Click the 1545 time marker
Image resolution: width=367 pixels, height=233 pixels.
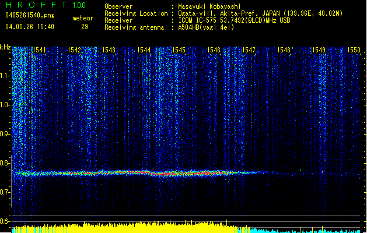click(x=179, y=50)
